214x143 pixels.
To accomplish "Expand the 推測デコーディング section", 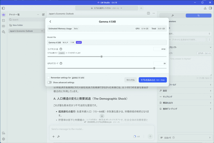I will click(185, 109).
